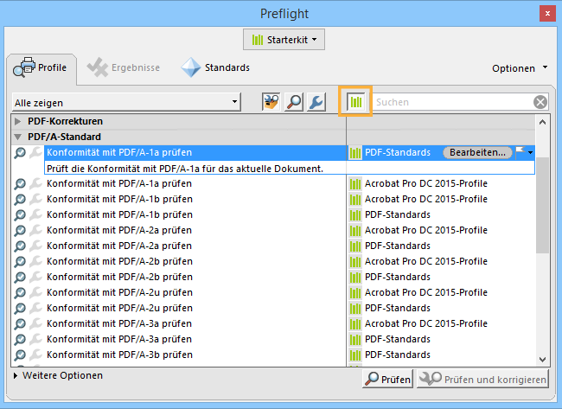Open the 'Alle zeigen' filter dropdown

126,103
